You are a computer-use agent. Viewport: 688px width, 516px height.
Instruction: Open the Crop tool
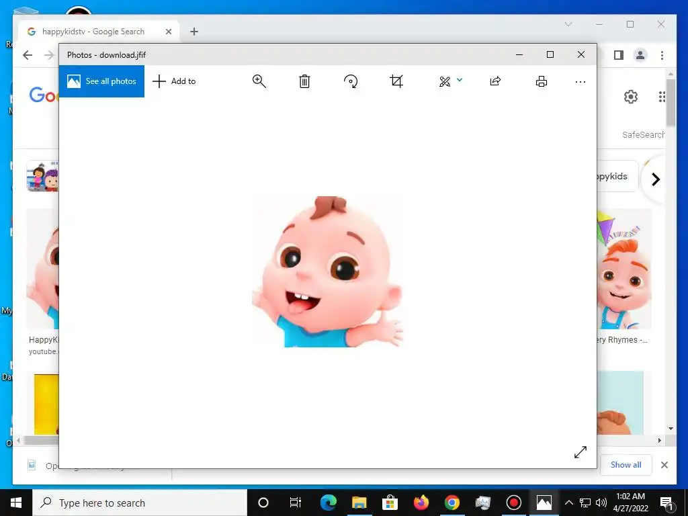pyautogui.click(x=396, y=81)
